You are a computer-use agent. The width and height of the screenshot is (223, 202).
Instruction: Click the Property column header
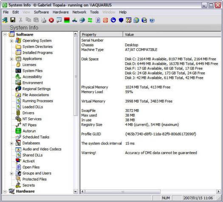tap(102, 34)
